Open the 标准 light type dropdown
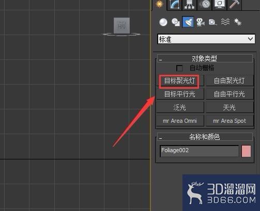Screen dimensions: 260x211 206,39
